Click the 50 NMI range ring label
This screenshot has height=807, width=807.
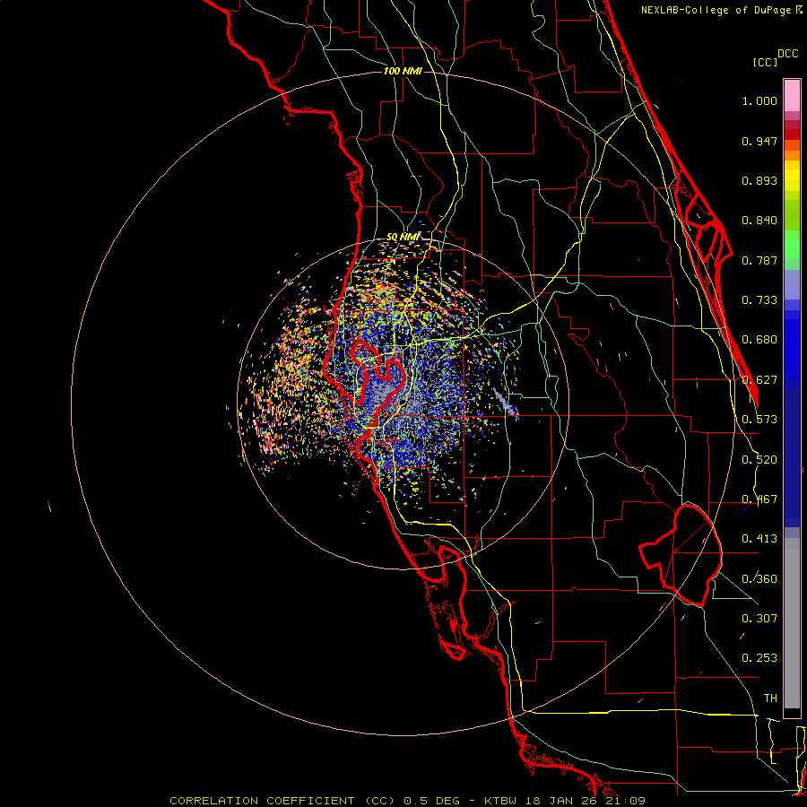403,238
